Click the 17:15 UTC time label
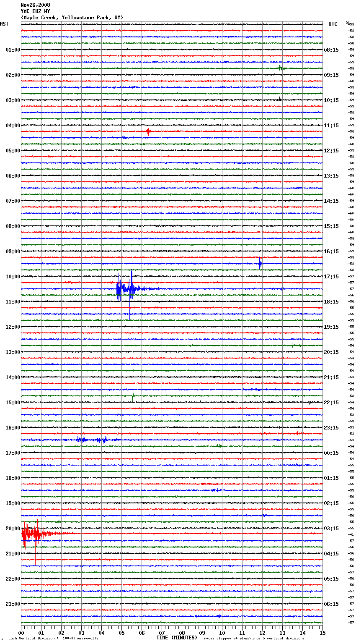 331,277
